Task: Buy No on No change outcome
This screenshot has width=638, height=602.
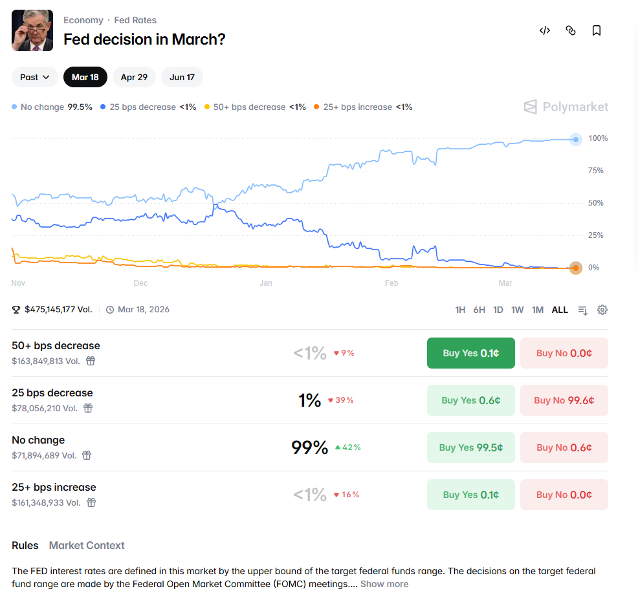Action: [564, 447]
